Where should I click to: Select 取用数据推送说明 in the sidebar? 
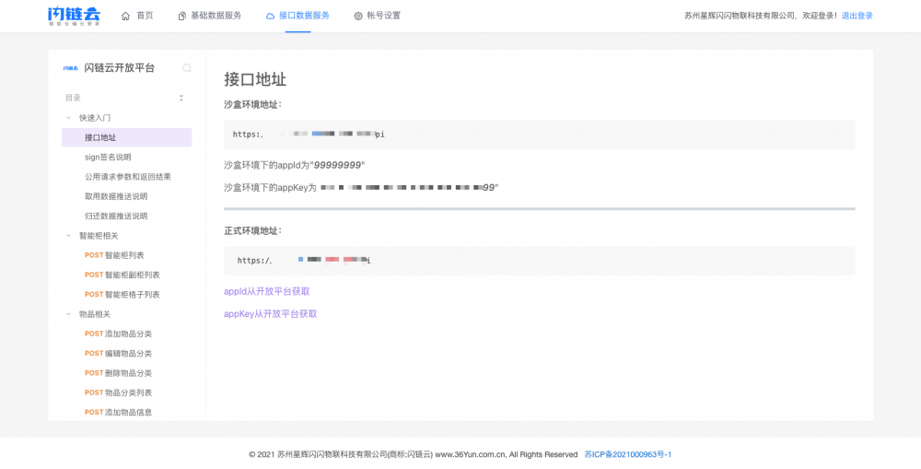(x=116, y=196)
